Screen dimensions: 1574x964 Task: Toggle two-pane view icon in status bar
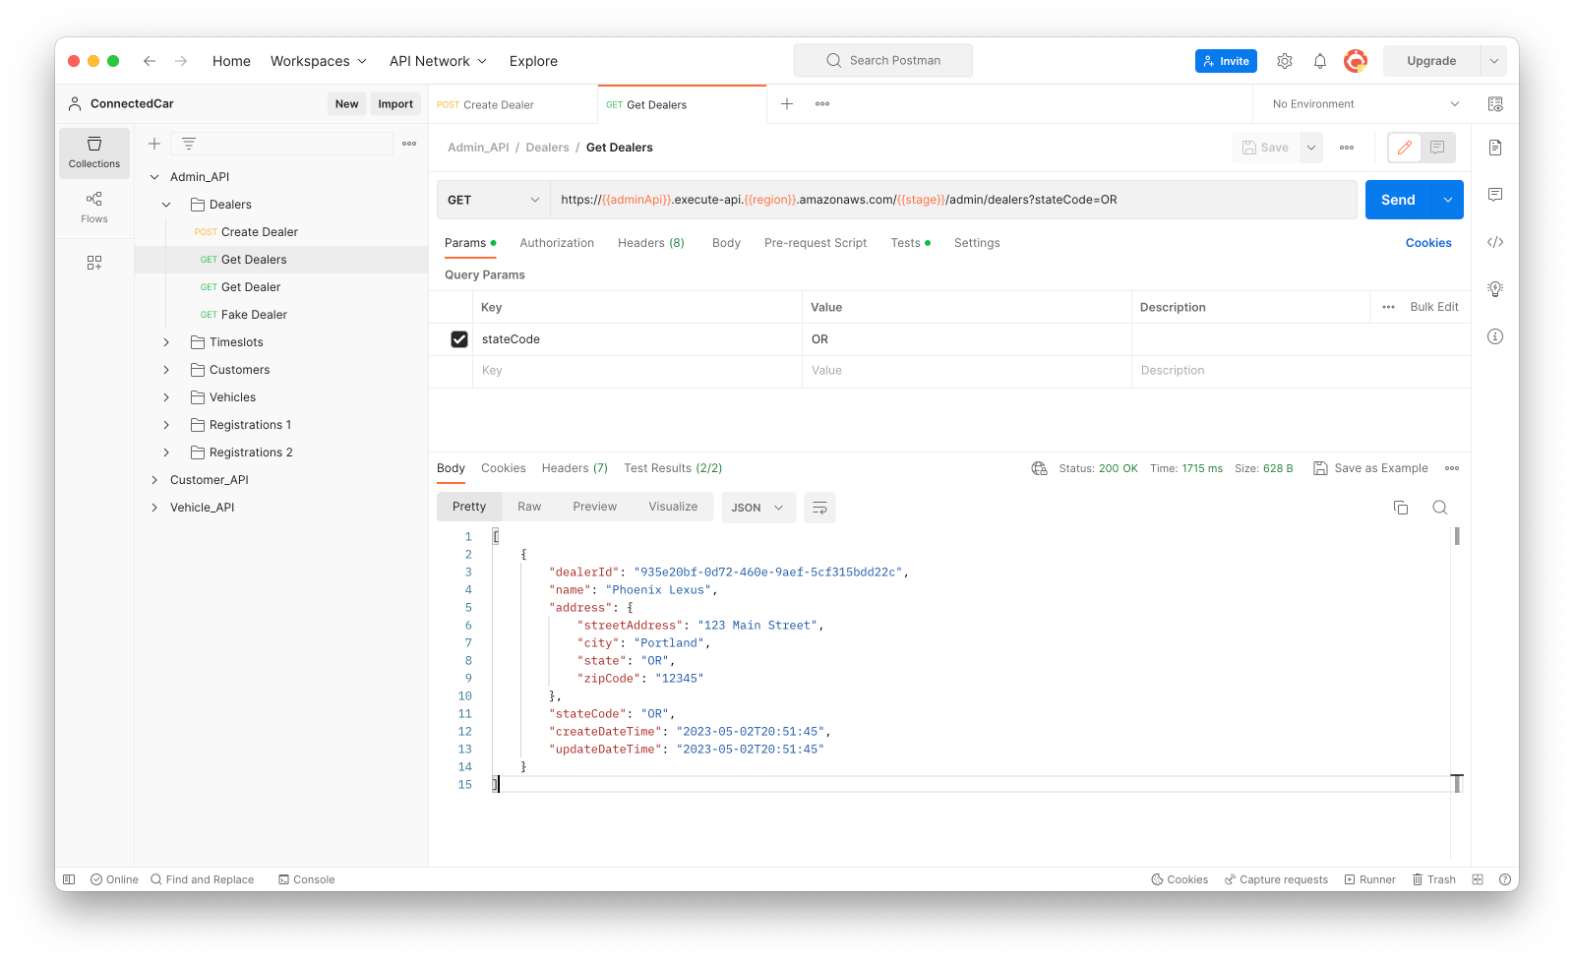point(1478,879)
